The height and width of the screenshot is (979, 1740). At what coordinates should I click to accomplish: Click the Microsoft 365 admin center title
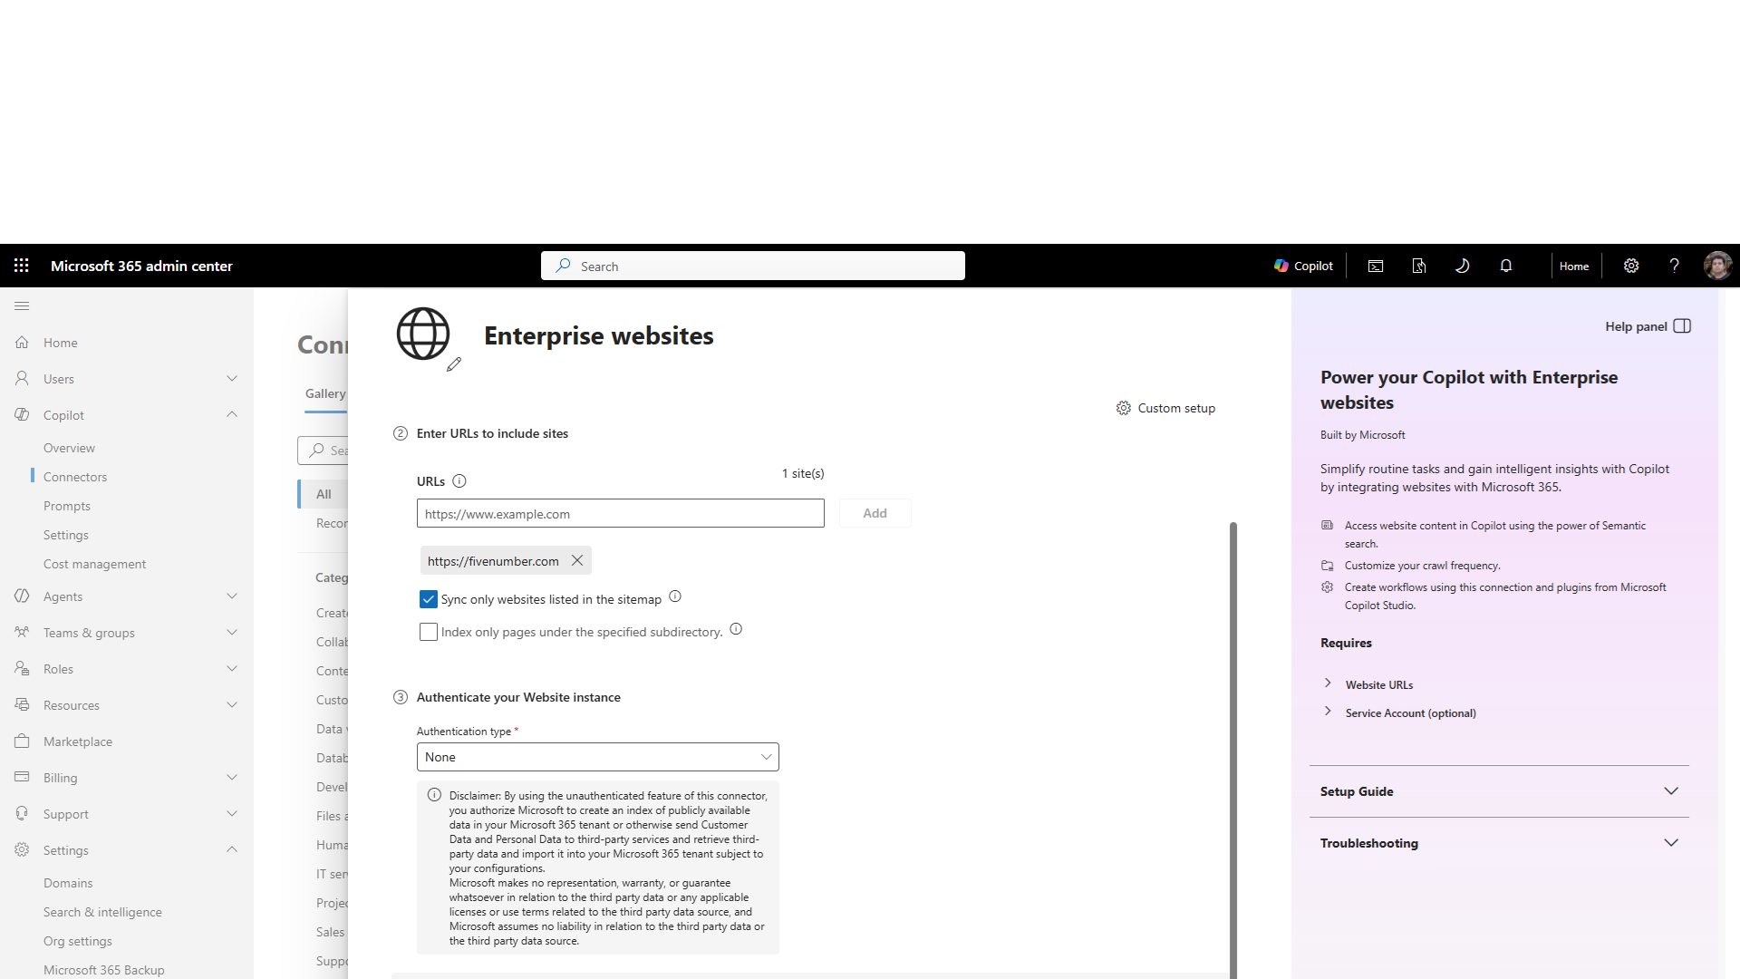(x=141, y=266)
